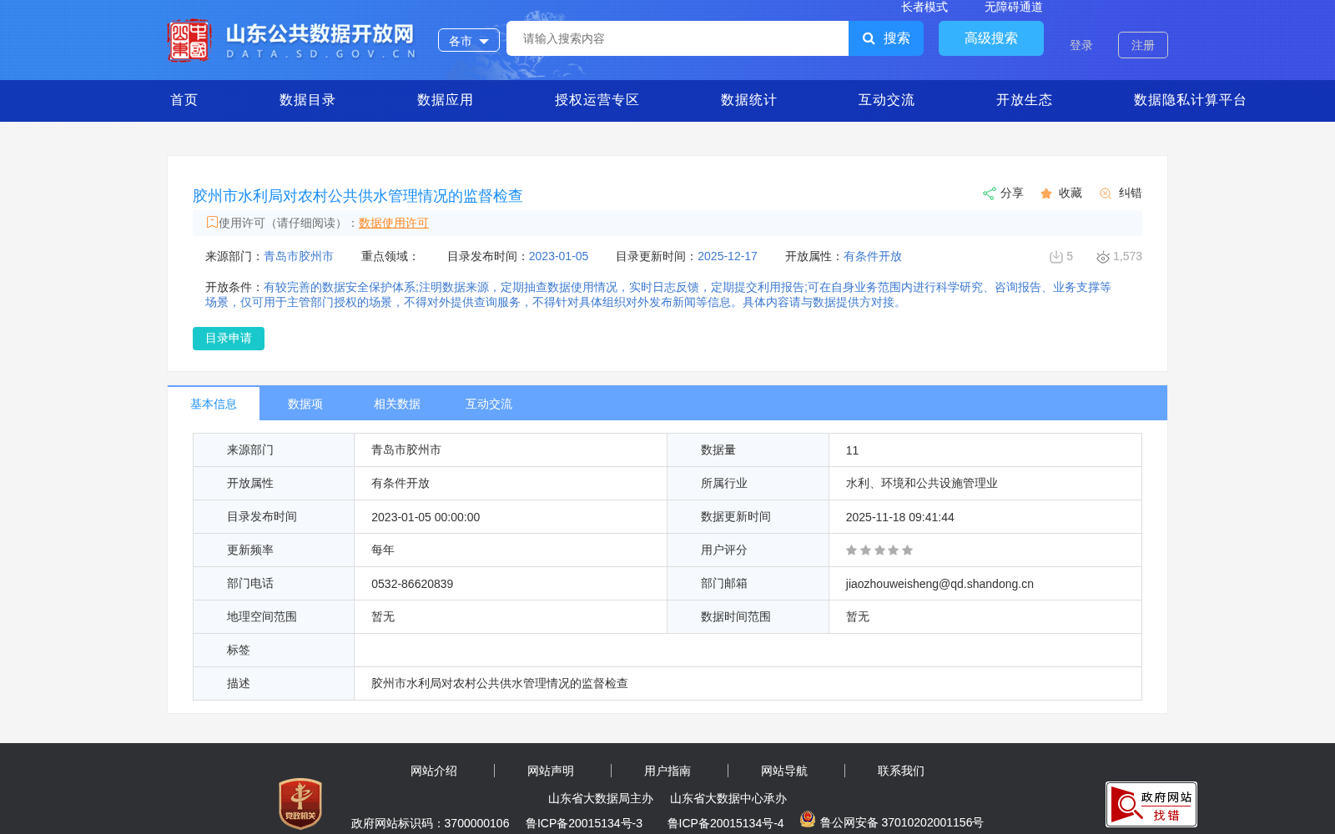
Task: Click the user rating stars
Action: 879,550
